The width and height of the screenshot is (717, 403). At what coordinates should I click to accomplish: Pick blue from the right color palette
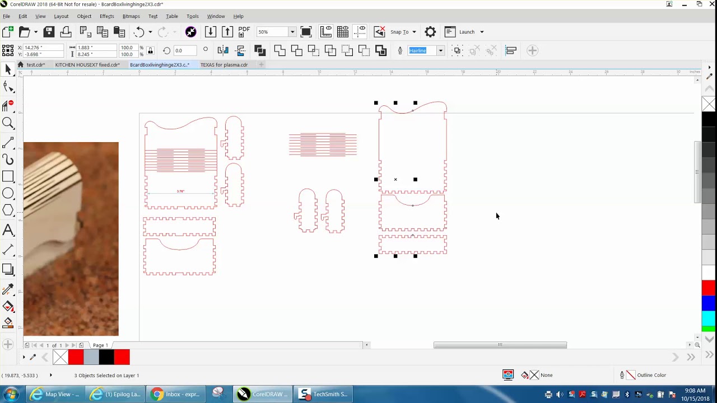point(709,304)
